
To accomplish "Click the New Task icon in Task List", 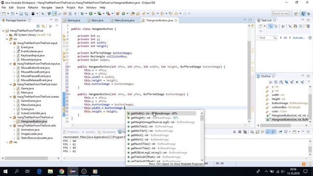I will pos(261,26).
